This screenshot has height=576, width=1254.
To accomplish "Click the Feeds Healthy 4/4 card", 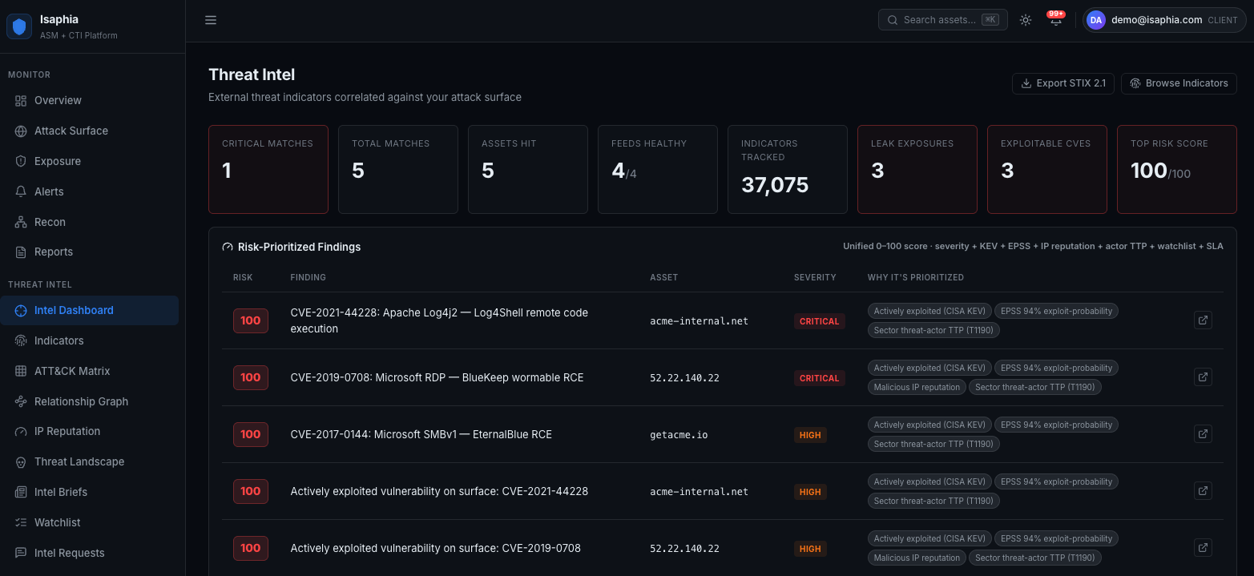I will tap(658, 169).
